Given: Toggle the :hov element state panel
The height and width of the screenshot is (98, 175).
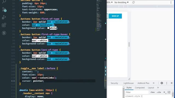Looking at the screenshot, I should coord(153,92).
